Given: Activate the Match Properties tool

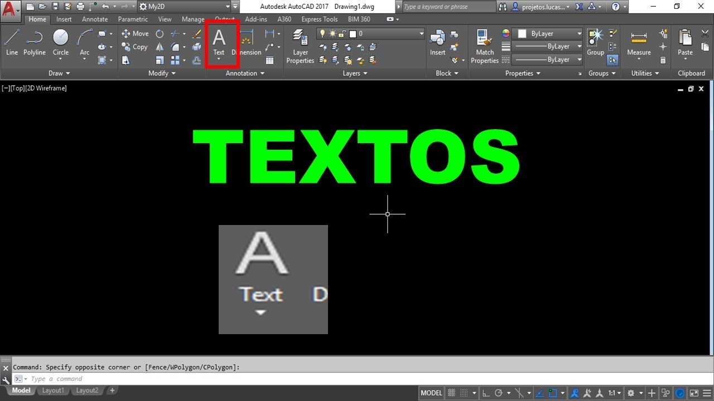Looking at the screenshot, I should 484,47.
